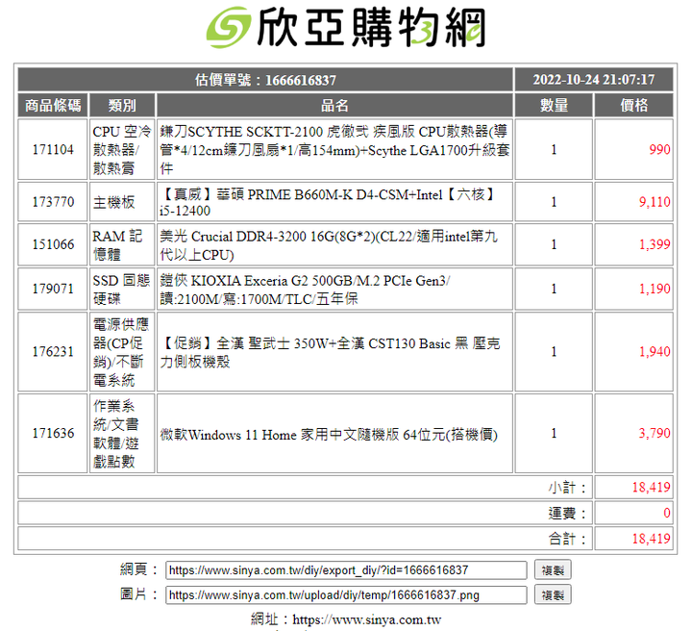
Task: Click the 電源供應器(CP促銷) category cell
Action: click(122, 351)
